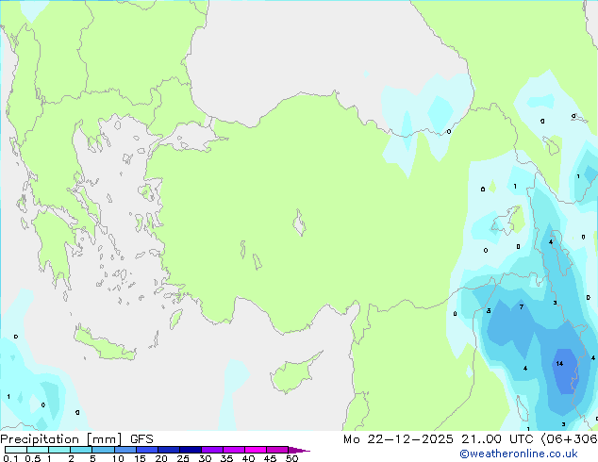This screenshot has width=598, height=462.
Task: Click the legend label "0.1"
Action: coord(10,458)
